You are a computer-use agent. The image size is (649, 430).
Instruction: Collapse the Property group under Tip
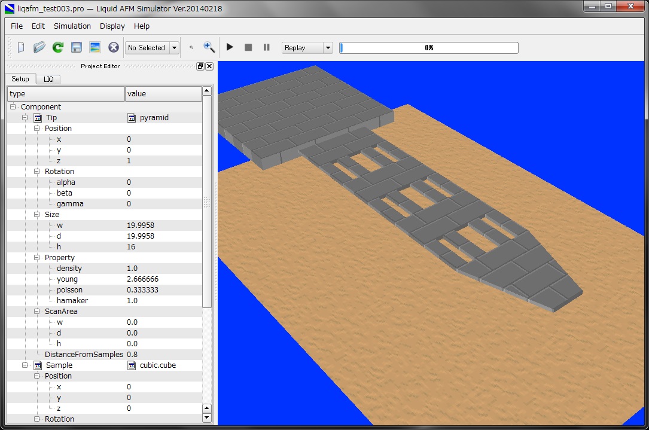pyautogui.click(x=37, y=258)
